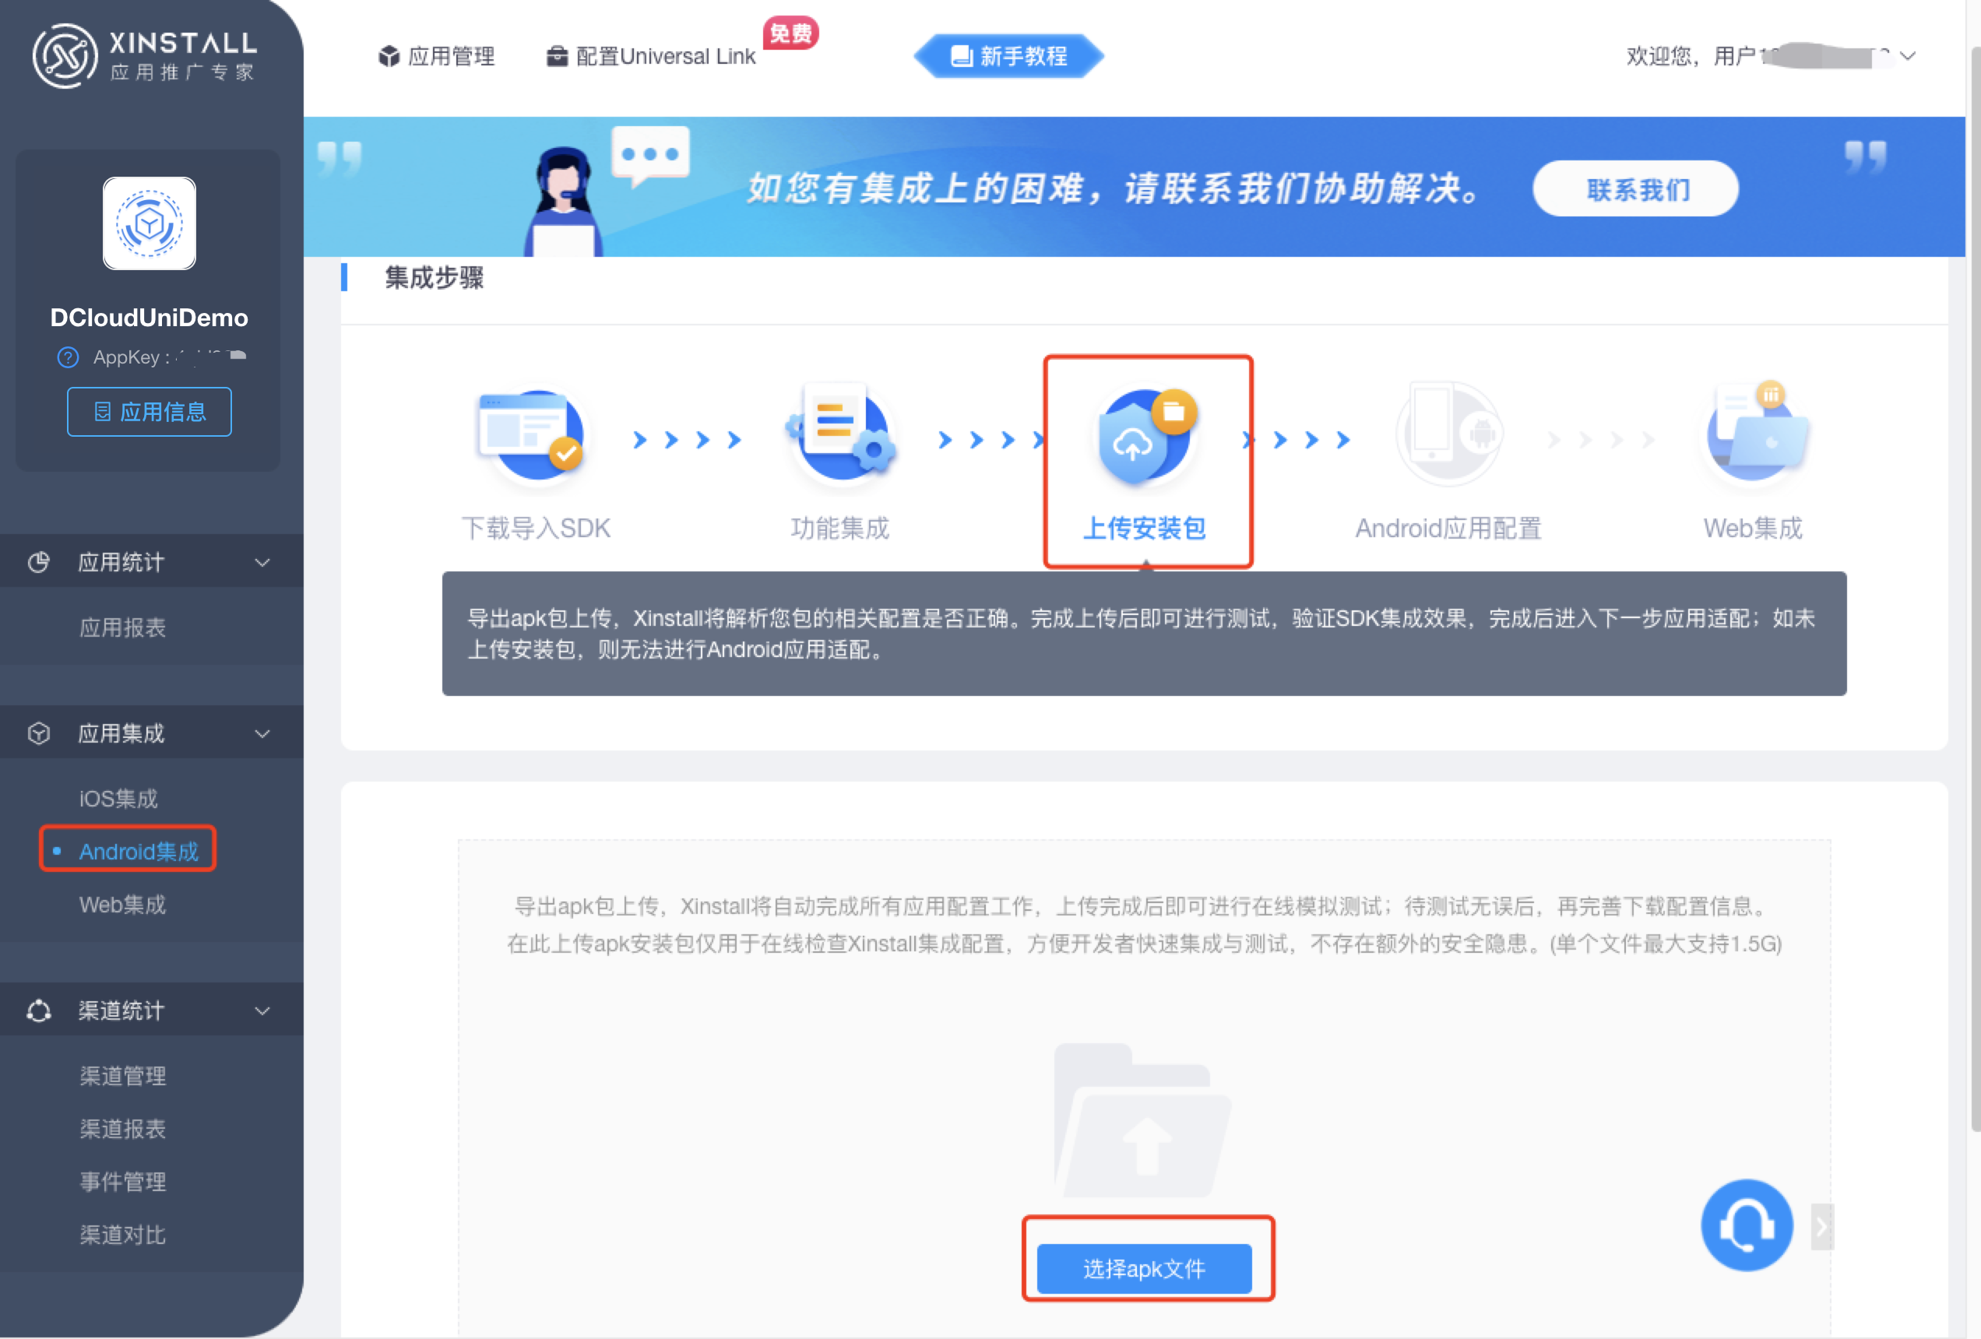Image resolution: width=1981 pixels, height=1339 pixels.
Task: Select the Android应用配置 step icon
Action: click(x=1449, y=433)
